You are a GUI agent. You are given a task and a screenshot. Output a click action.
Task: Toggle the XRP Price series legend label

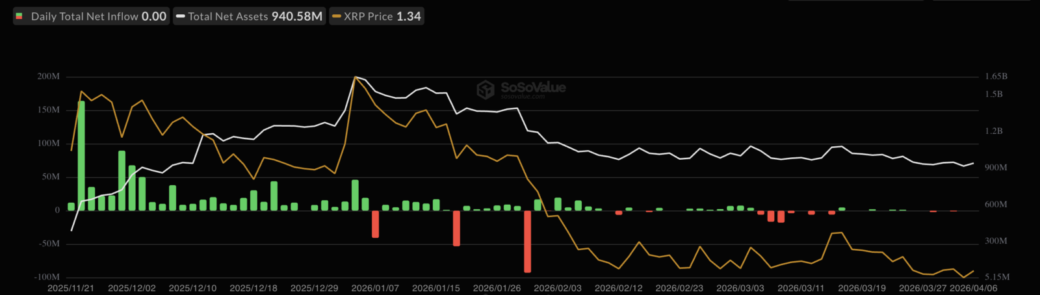click(369, 16)
